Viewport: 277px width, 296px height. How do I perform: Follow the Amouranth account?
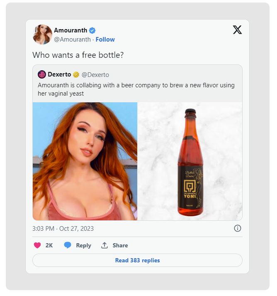point(105,39)
